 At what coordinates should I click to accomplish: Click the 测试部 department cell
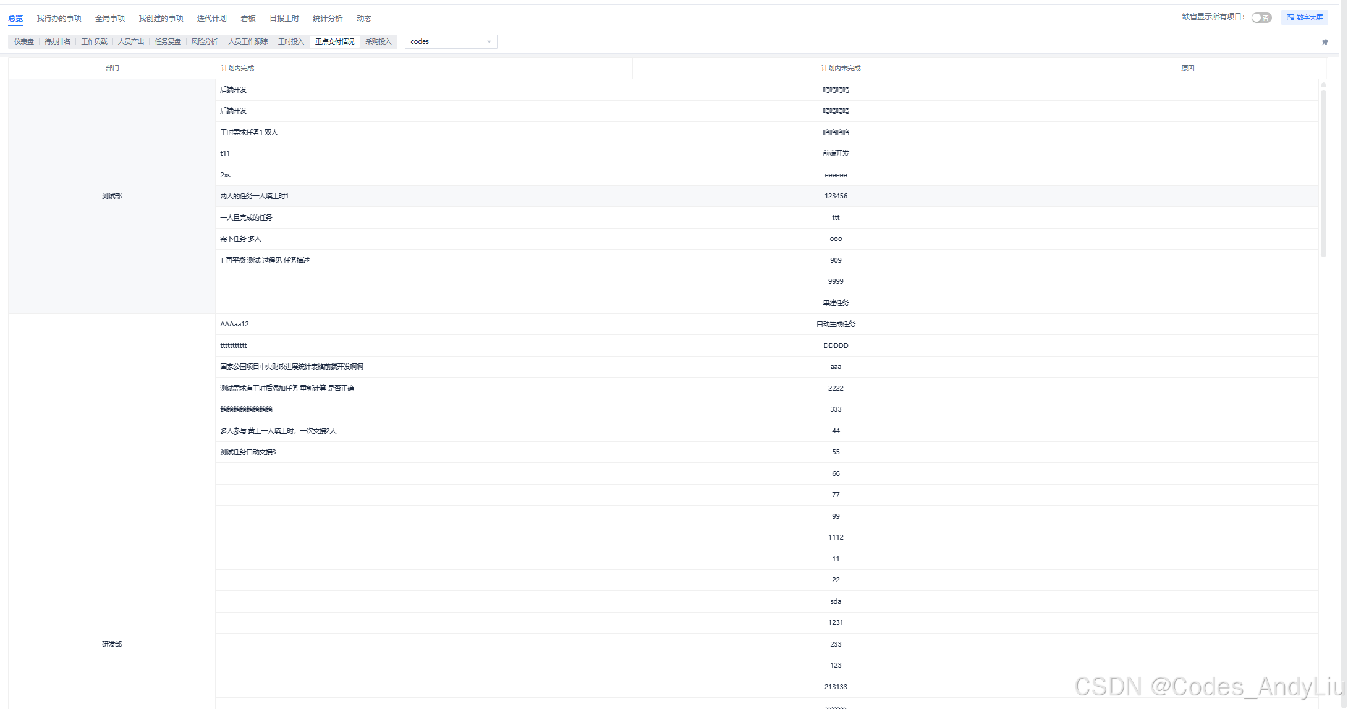coord(112,196)
